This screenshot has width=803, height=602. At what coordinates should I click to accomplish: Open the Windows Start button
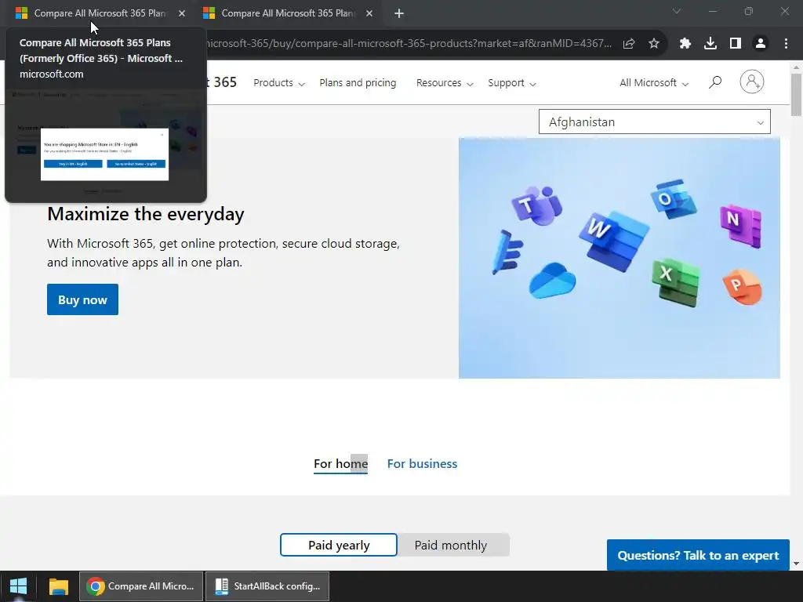pyautogui.click(x=19, y=586)
